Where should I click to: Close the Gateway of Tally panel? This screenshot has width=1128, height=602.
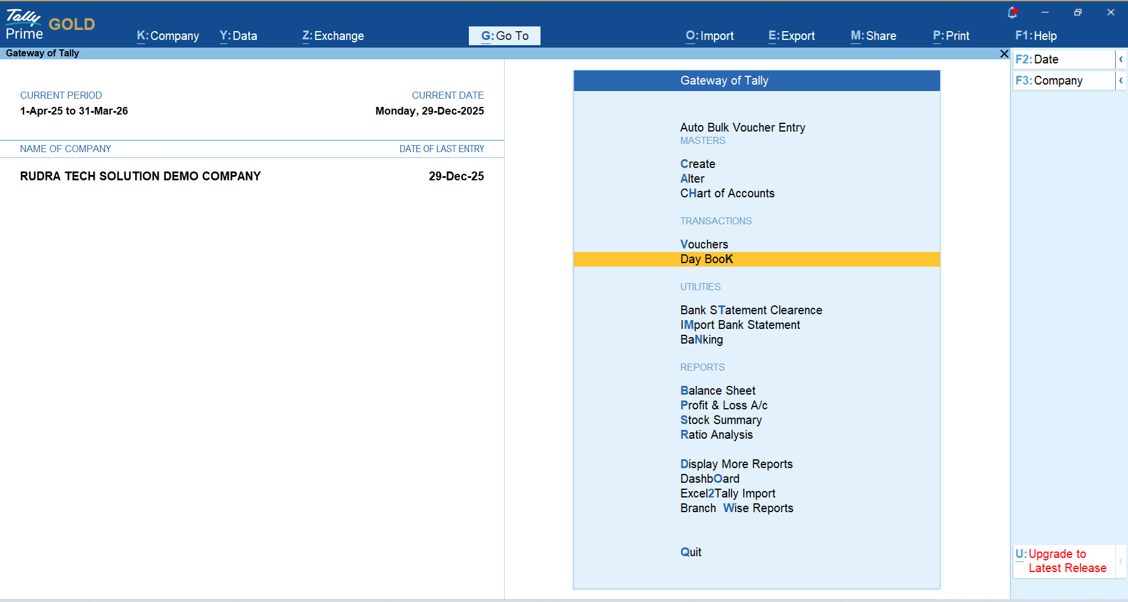pyautogui.click(x=1004, y=54)
